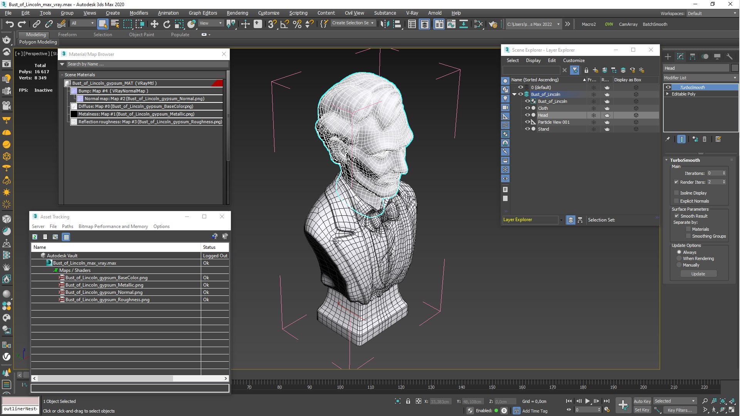Click the Update button in TurboSmooth
Viewport: 740px width, 416px height.
(698, 274)
